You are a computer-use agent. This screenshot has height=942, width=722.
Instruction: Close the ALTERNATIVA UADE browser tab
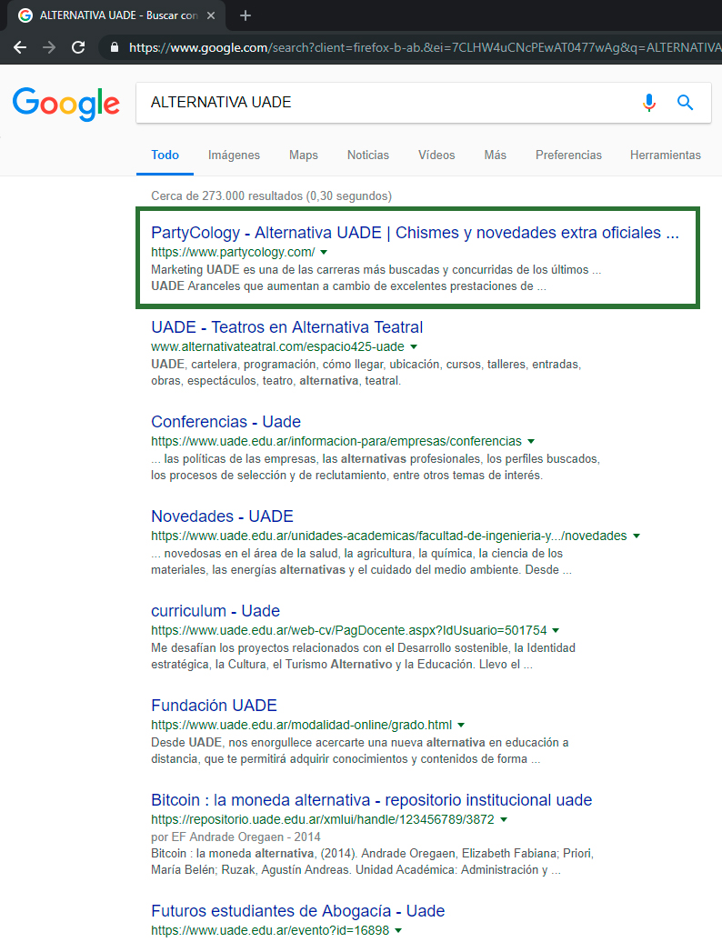[211, 15]
